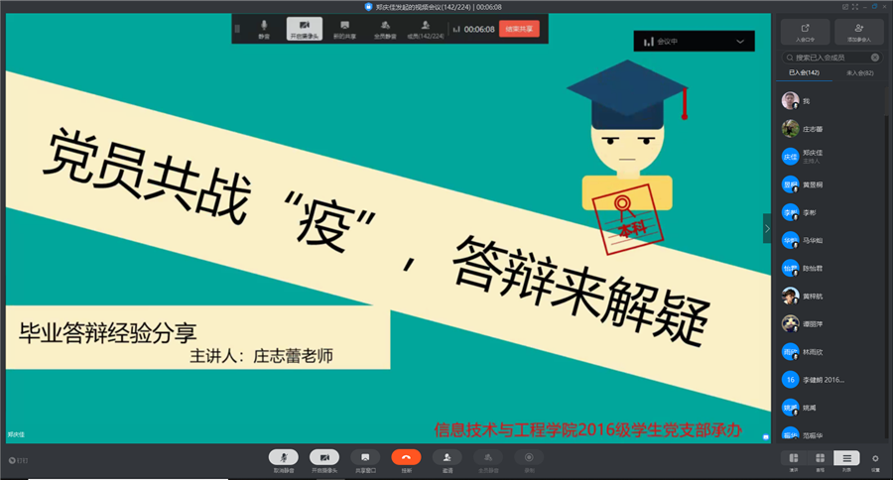The height and width of the screenshot is (480, 893).
Task: Switch to the 已入会(142) tab
Action: click(804, 73)
